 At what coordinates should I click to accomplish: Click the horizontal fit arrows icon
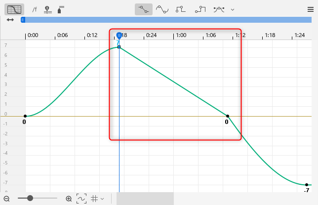[10, 20]
